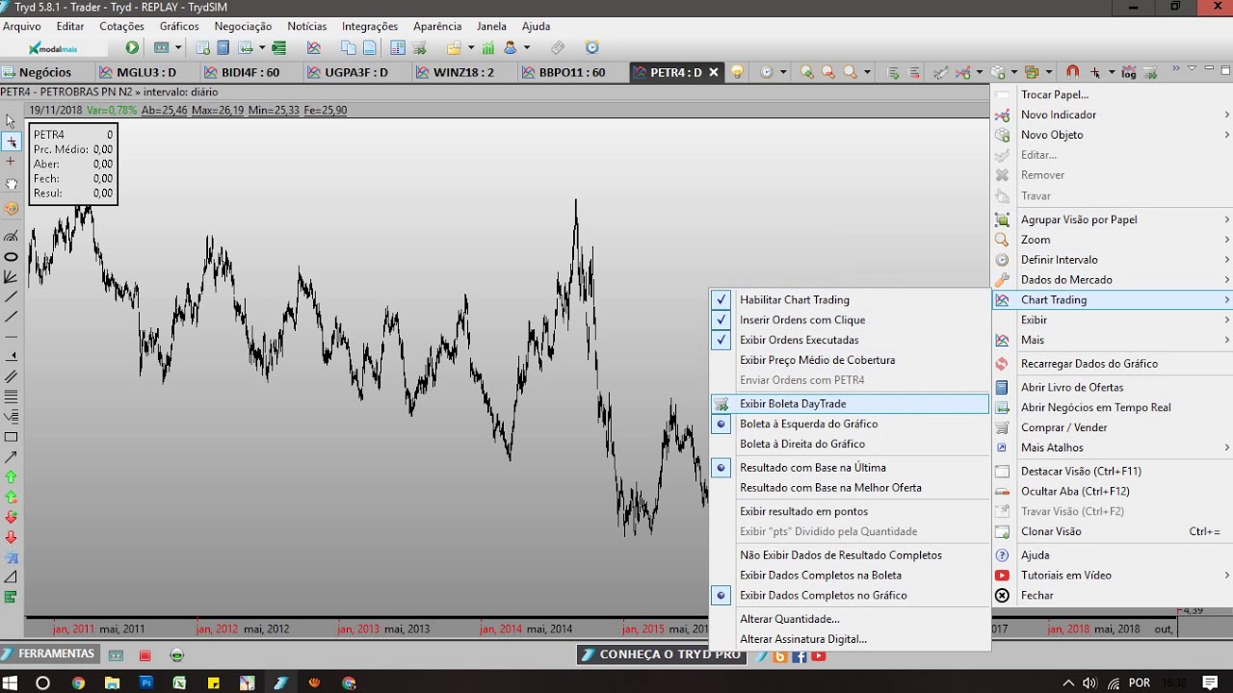Click the green bar chart icon in the main toolbar
The height and width of the screenshot is (693, 1233).
tap(488, 48)
